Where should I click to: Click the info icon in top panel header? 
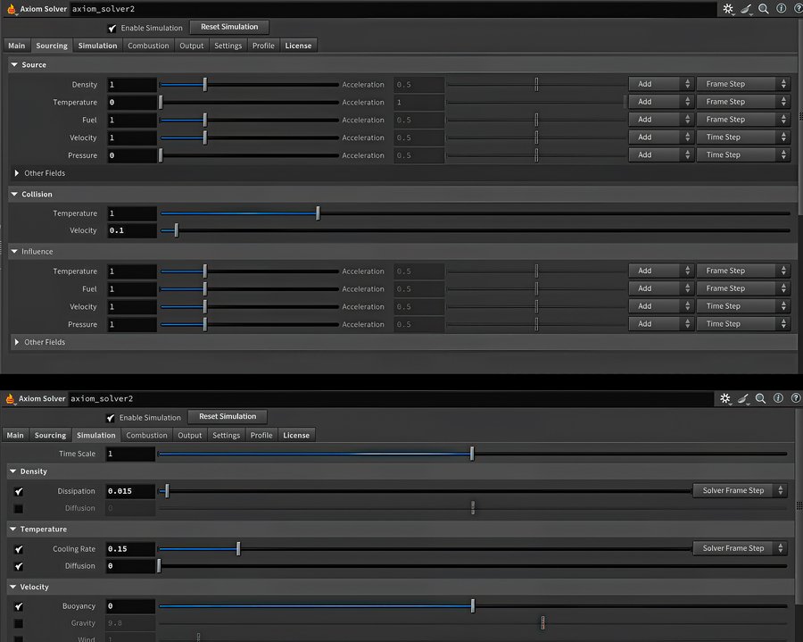click(781, 9)
